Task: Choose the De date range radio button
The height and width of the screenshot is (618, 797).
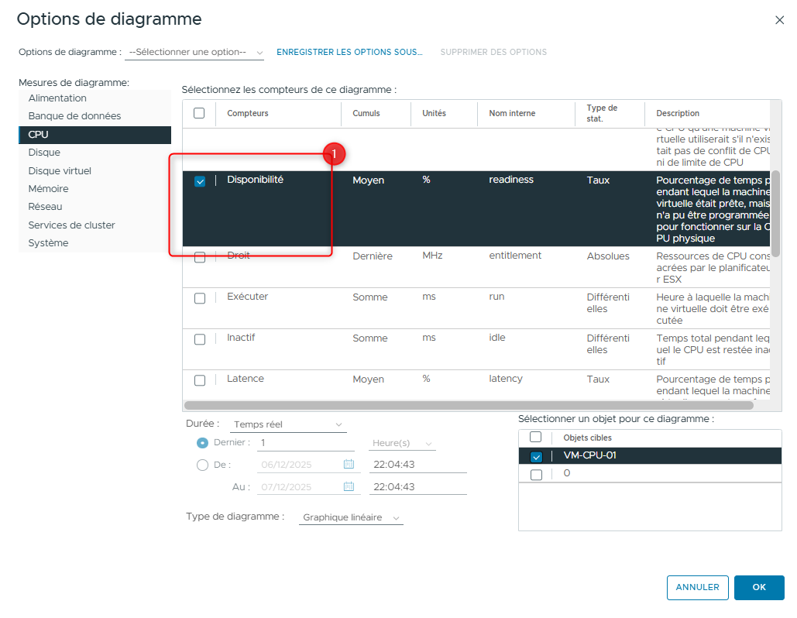Action: [x=203, y=465]
